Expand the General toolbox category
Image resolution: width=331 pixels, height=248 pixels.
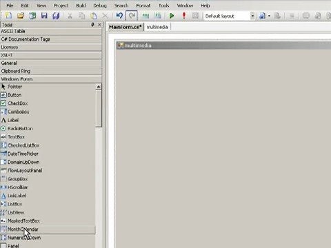point(51,63)
